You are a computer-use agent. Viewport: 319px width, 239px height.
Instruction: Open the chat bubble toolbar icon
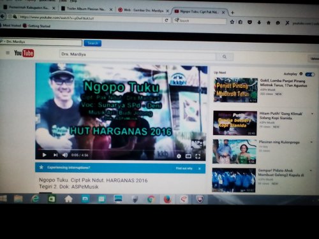coord(278,23)
